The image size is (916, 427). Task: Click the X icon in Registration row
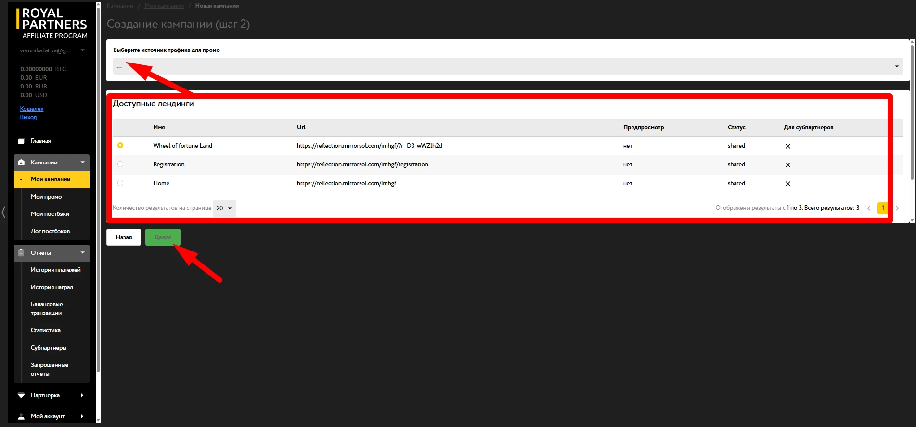pos(788,165)
